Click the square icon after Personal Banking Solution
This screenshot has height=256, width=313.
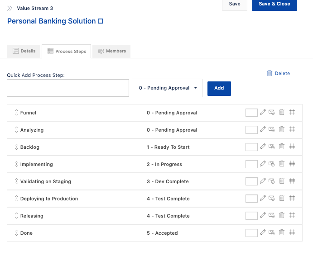click(101, 21)
